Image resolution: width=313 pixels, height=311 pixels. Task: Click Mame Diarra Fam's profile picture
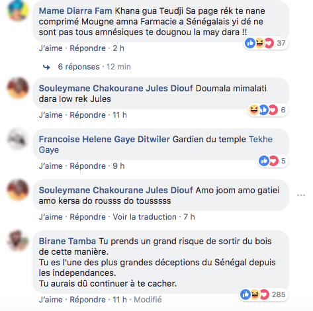point(18,11)
